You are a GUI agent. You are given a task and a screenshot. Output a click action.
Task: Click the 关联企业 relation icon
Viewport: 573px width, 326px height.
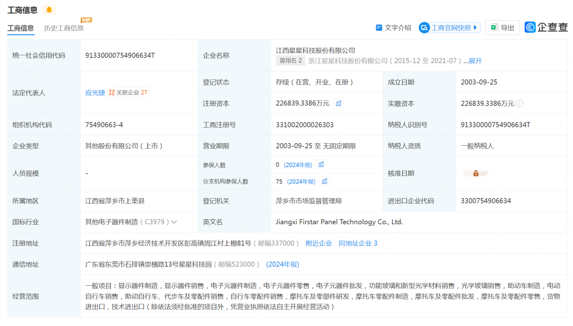click(x=112, y=93)
